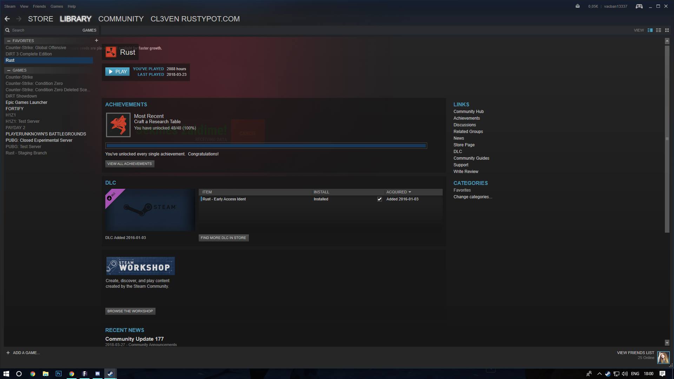
Task: Open the Friends menu
Action: click(x=39, y=6)
